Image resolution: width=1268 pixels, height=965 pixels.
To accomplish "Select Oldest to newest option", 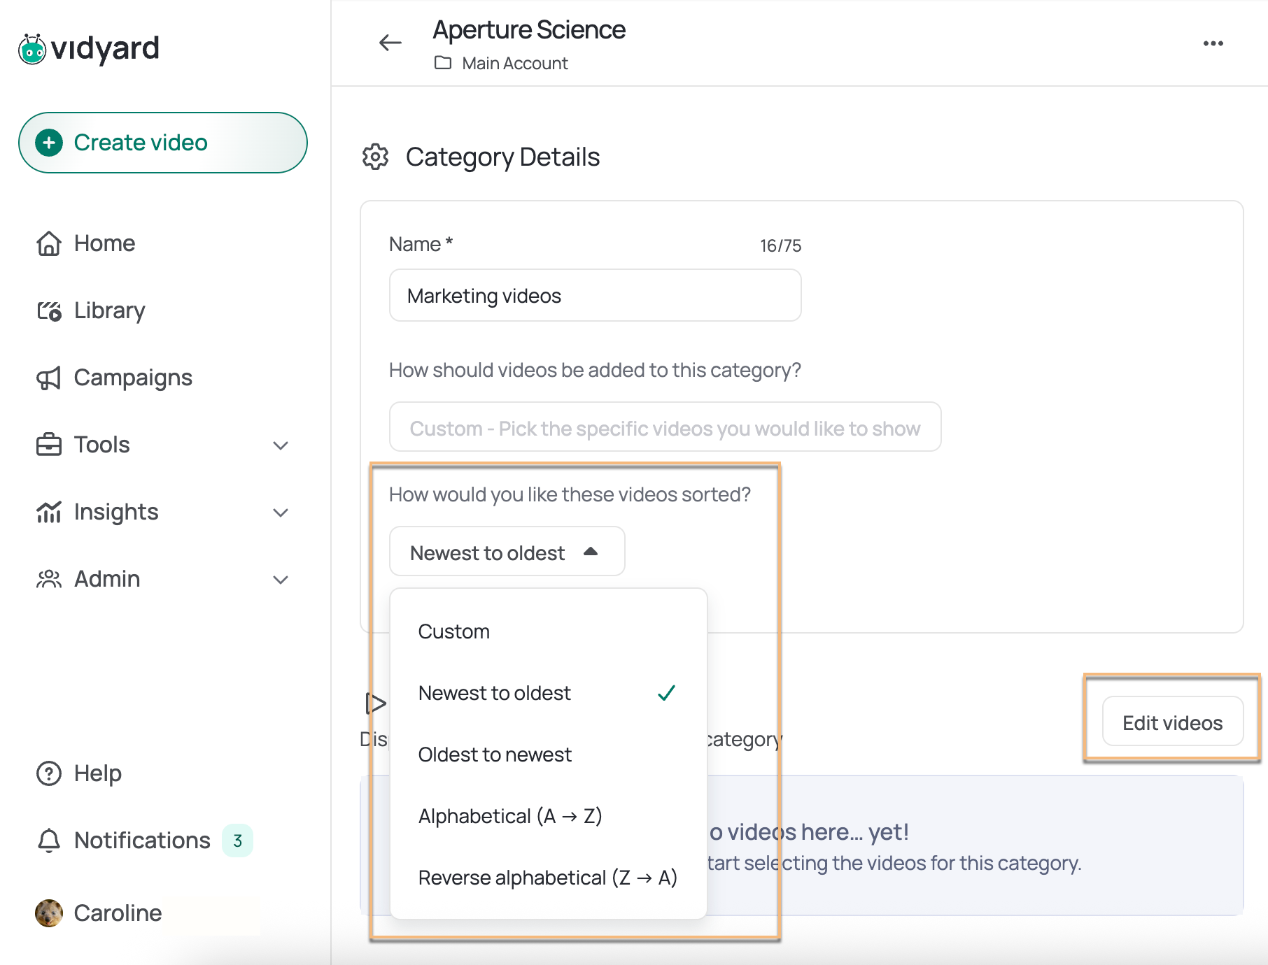I will tap(549, 755).
